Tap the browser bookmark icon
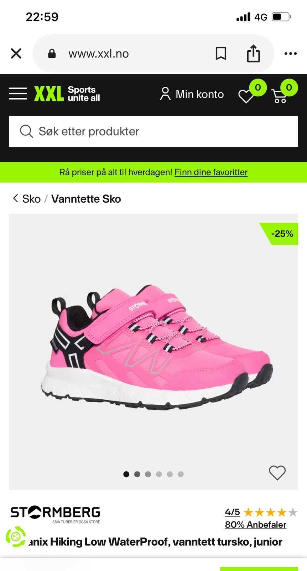This screenshot has width=307, height=571. point(221,54)
